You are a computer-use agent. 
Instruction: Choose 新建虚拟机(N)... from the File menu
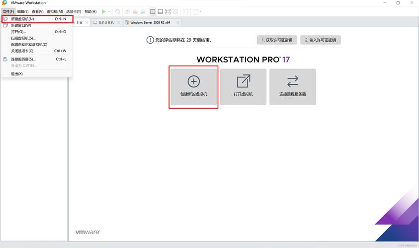(37, 19)
